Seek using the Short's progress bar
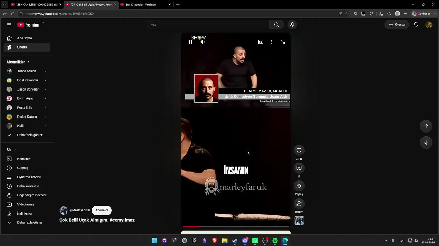 point(236,226)
